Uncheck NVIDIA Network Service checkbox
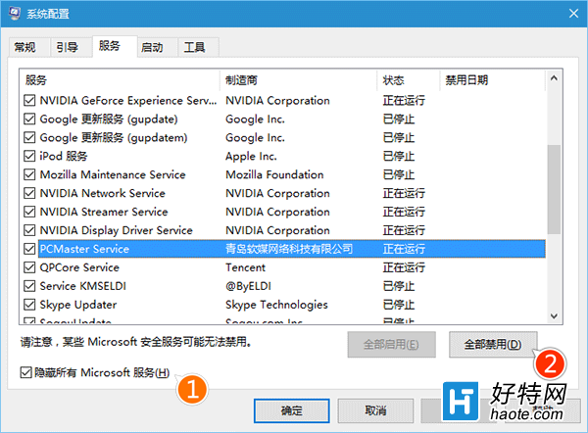The width and height of the screenshot is (588, 433). click(29, 193)
